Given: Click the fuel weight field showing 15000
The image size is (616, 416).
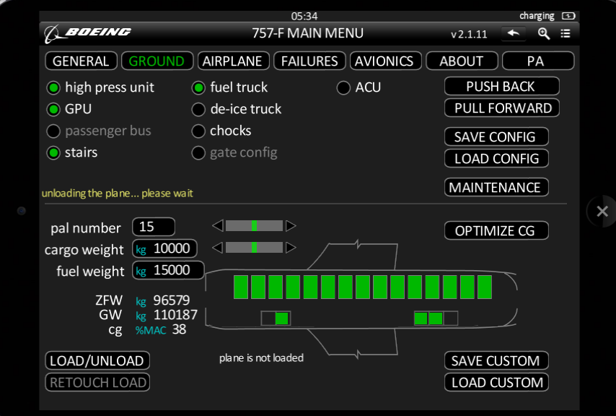Looking at the screenshot, I should coord(168,270).
